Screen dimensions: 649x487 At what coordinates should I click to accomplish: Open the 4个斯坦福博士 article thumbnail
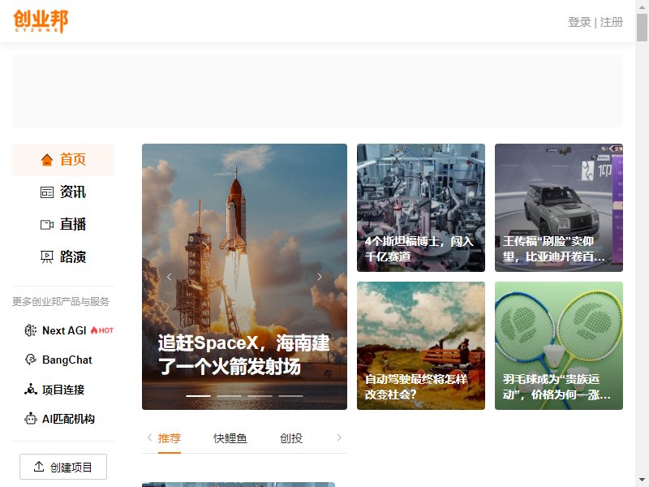pos(421,208)
